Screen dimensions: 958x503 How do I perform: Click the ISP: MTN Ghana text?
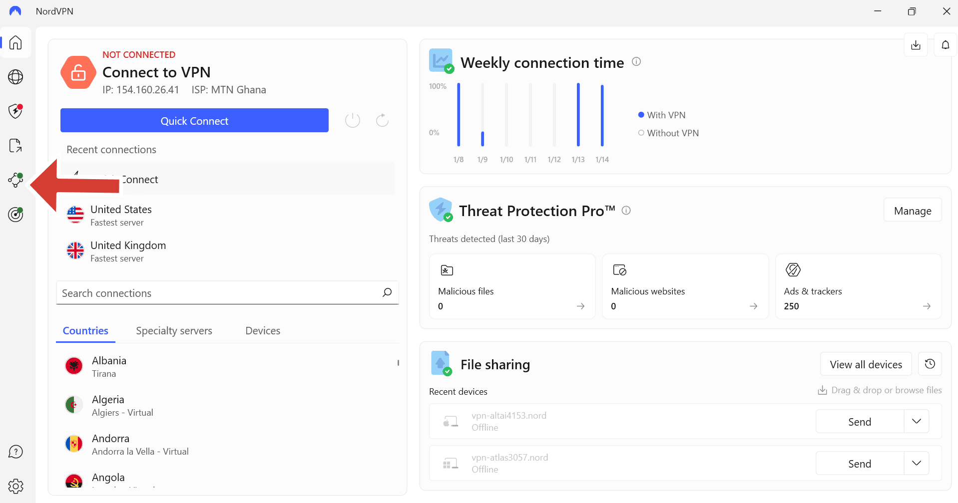229,90
